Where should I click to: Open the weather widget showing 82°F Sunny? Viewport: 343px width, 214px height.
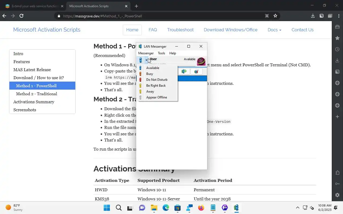(14, 208)
